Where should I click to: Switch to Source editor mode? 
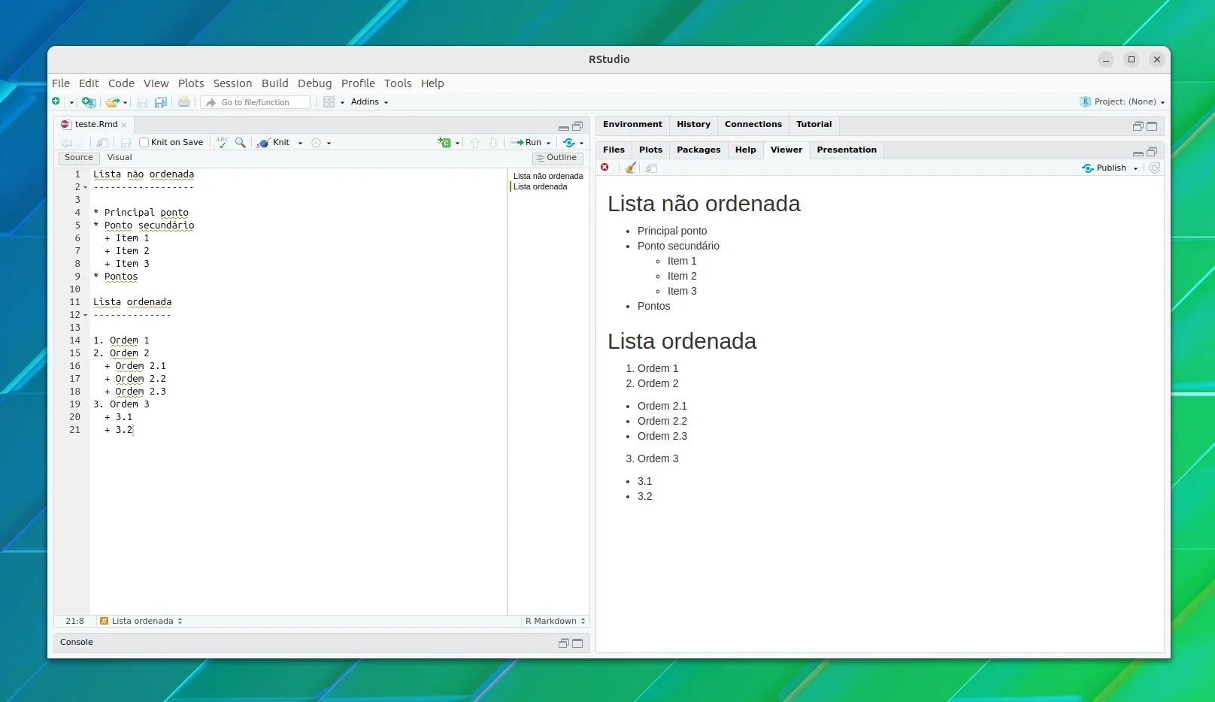click(79, 158)
